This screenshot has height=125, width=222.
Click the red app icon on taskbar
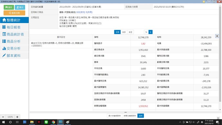click(39, 122)
